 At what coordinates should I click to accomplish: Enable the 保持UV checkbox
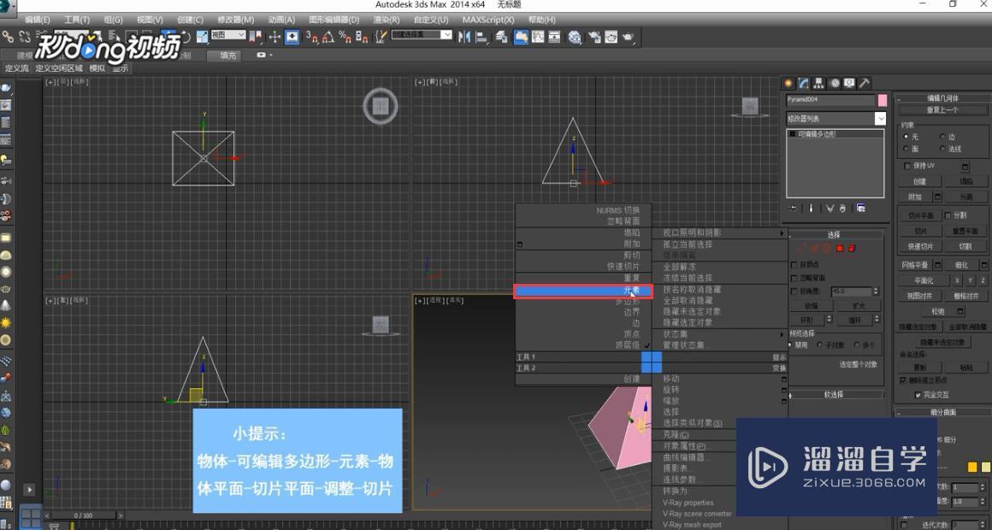[906, 166]
